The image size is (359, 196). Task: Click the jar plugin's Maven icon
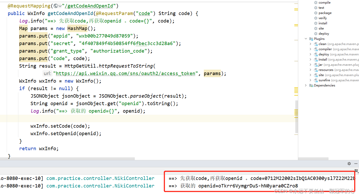click(x=316, y=65)
